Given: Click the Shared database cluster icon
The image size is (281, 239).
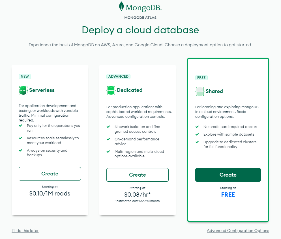Looking at the screenshot, I should tap(200, 91).
